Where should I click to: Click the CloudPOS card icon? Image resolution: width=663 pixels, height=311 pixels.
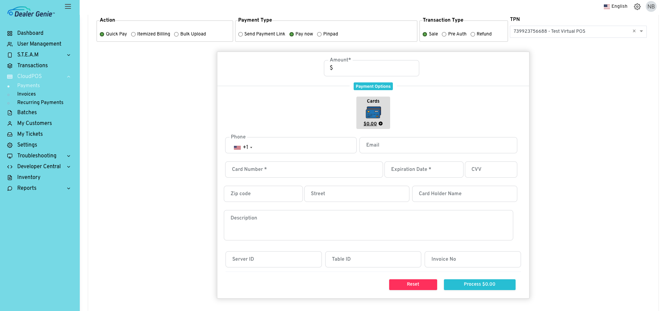pyautogui.click(x=10, y=77)
